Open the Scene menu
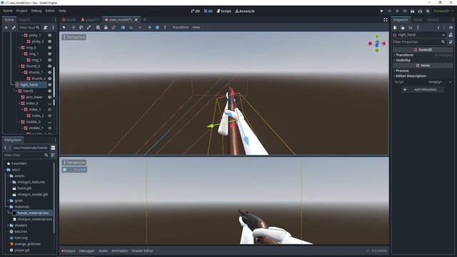Image resolution: width=457 pixels, height=257 pixels. (8, 11)
